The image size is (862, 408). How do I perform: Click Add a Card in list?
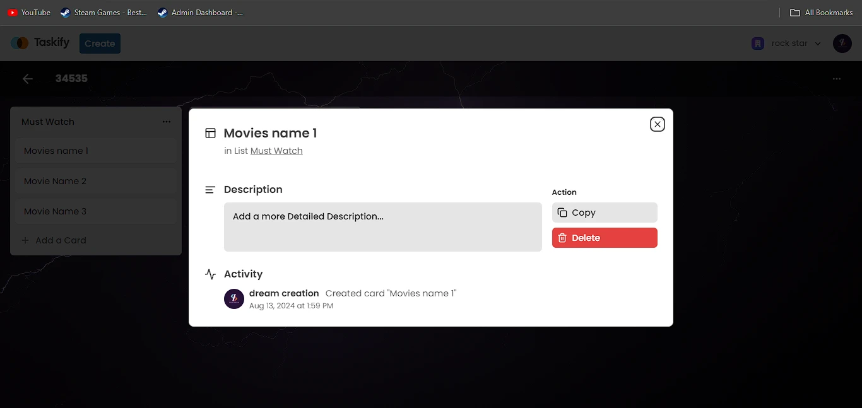tap(54, 240)
